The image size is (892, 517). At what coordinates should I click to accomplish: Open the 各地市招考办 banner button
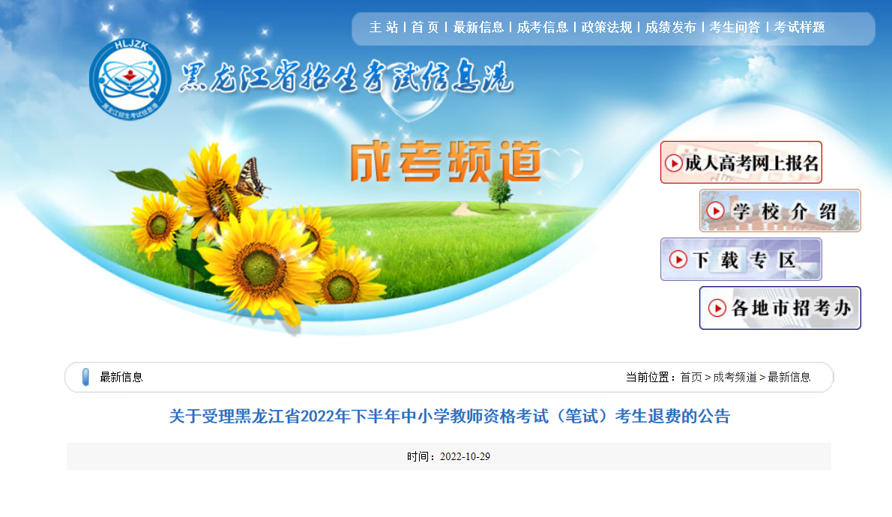pyautogui.click(x=780, y=308)
